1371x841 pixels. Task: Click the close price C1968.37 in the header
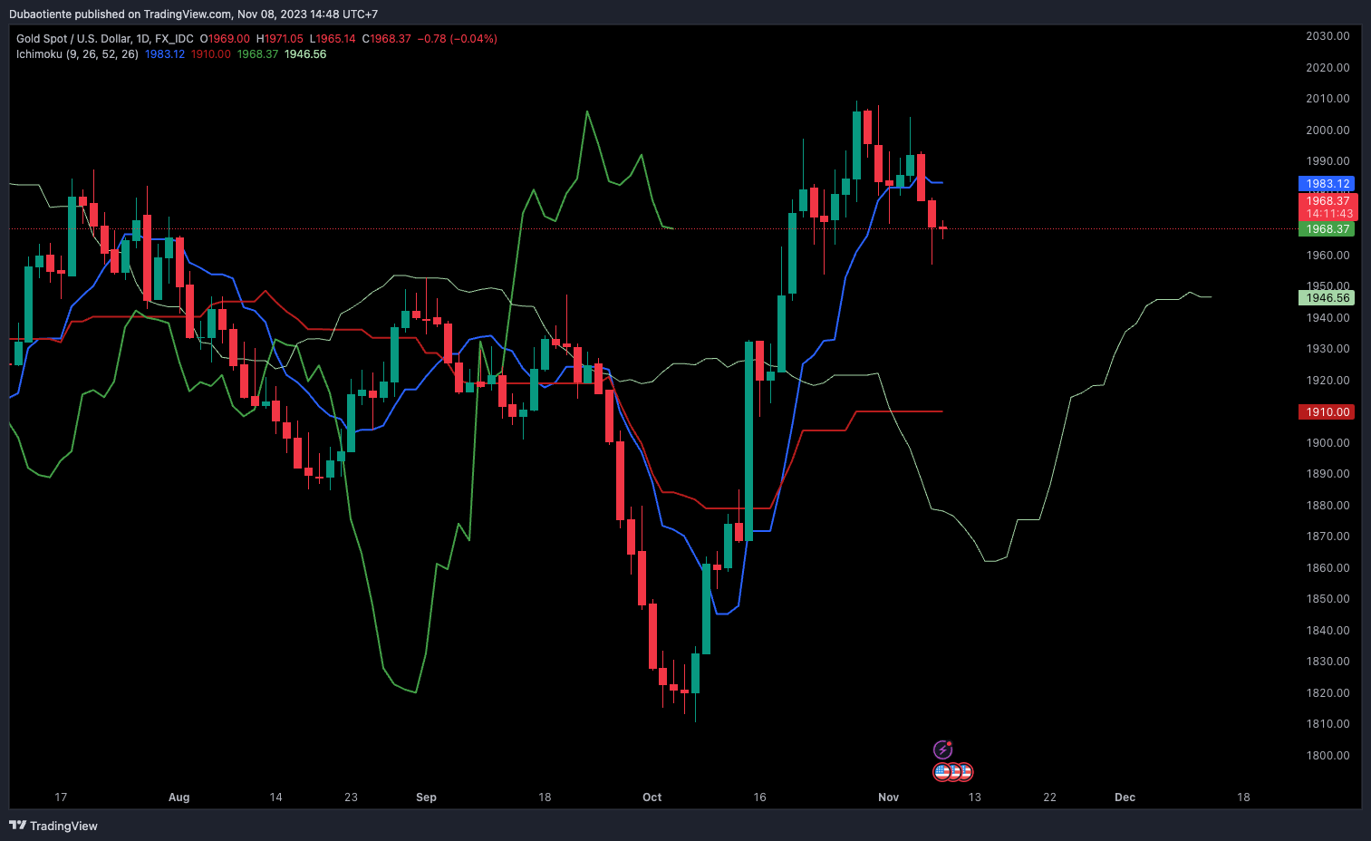(387, 39)
